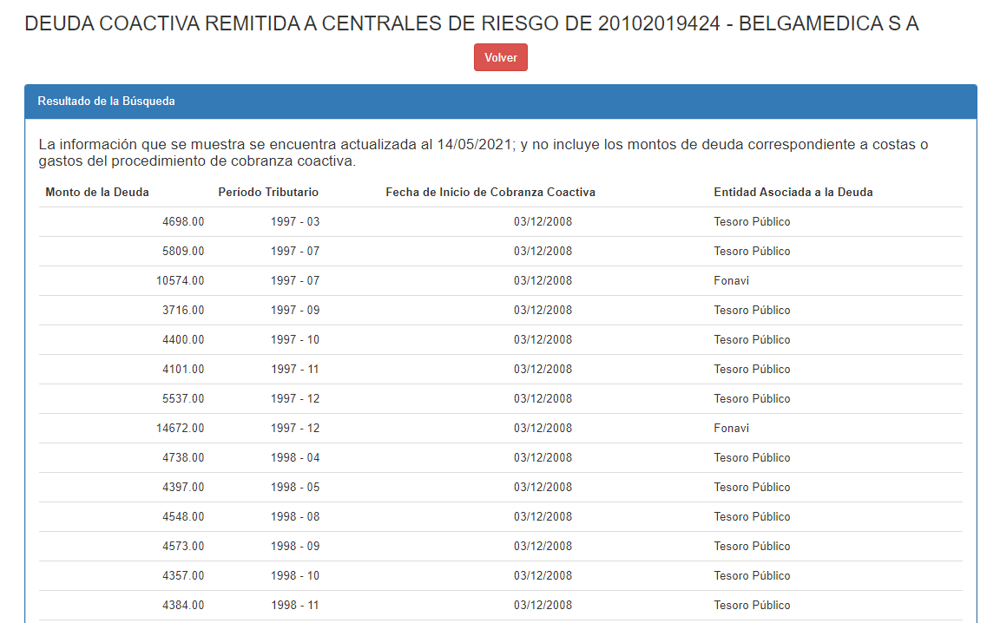Click 'Tesoro Público' in the 5809.00 row
This screenshot has height=623, width=987.
point(753,251)
